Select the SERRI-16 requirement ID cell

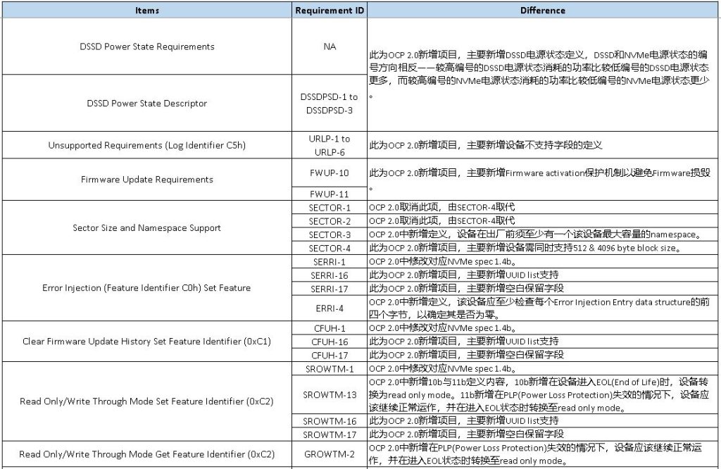[x=329, y=276]
